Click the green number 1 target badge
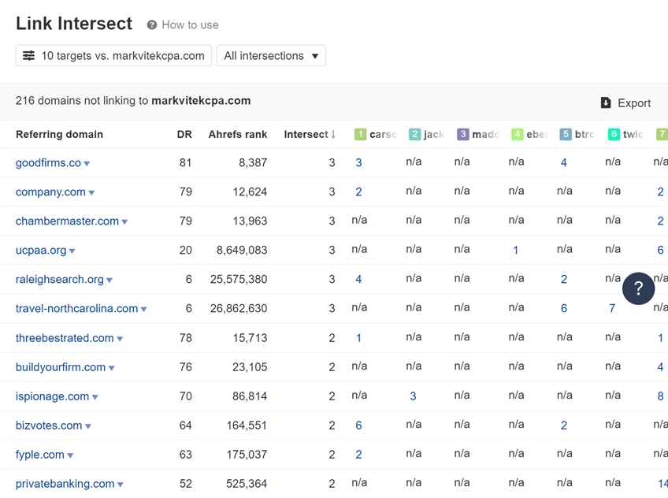668x498 pixels. (x=361, y=135)
